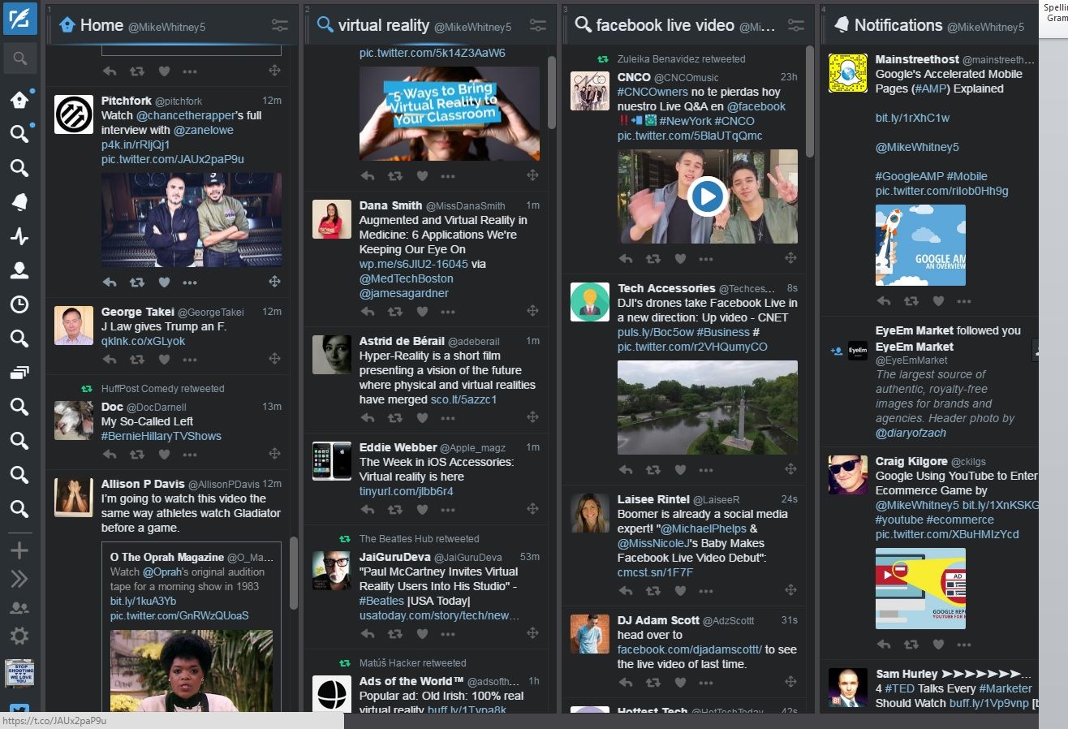Click the Home column title
The width and height of the screenshot is (1068, 729).
[x=101, y=25]
